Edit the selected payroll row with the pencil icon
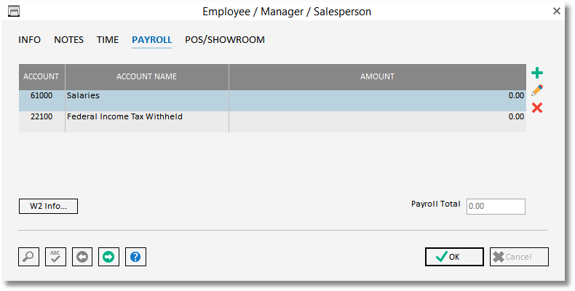575x291 pixels. (537, 90)
